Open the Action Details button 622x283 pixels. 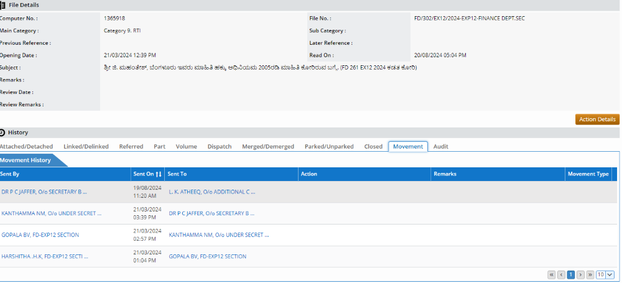(597, 119)
